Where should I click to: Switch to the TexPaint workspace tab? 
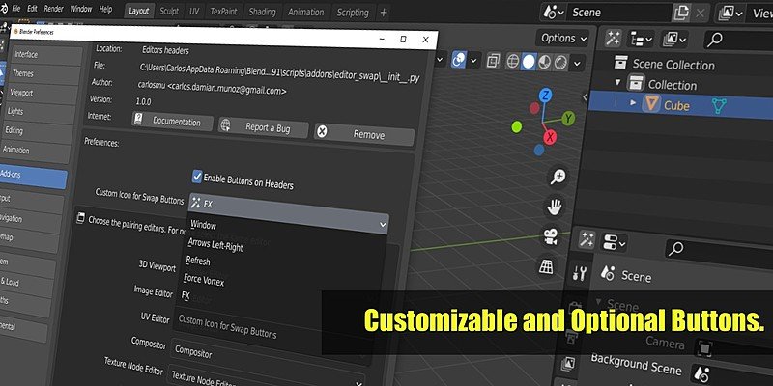(223, 12)
